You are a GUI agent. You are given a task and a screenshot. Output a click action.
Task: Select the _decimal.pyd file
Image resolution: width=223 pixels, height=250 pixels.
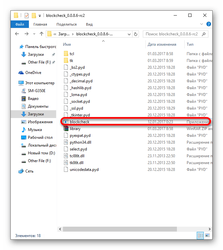coord(81,81)
